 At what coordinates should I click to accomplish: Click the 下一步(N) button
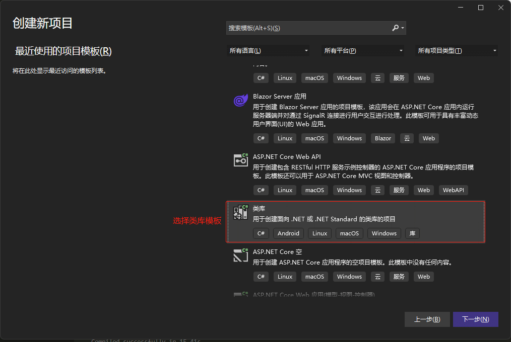(x=476, y=319)
